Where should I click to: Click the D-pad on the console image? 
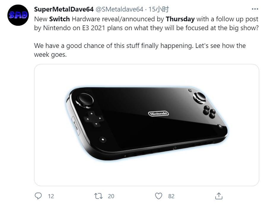click(93, 119)
